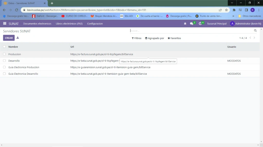This screenshot has height=147, width=263.
Task: Click the 1-4 / 4 pager counter
Action: [x=243, y=38]
